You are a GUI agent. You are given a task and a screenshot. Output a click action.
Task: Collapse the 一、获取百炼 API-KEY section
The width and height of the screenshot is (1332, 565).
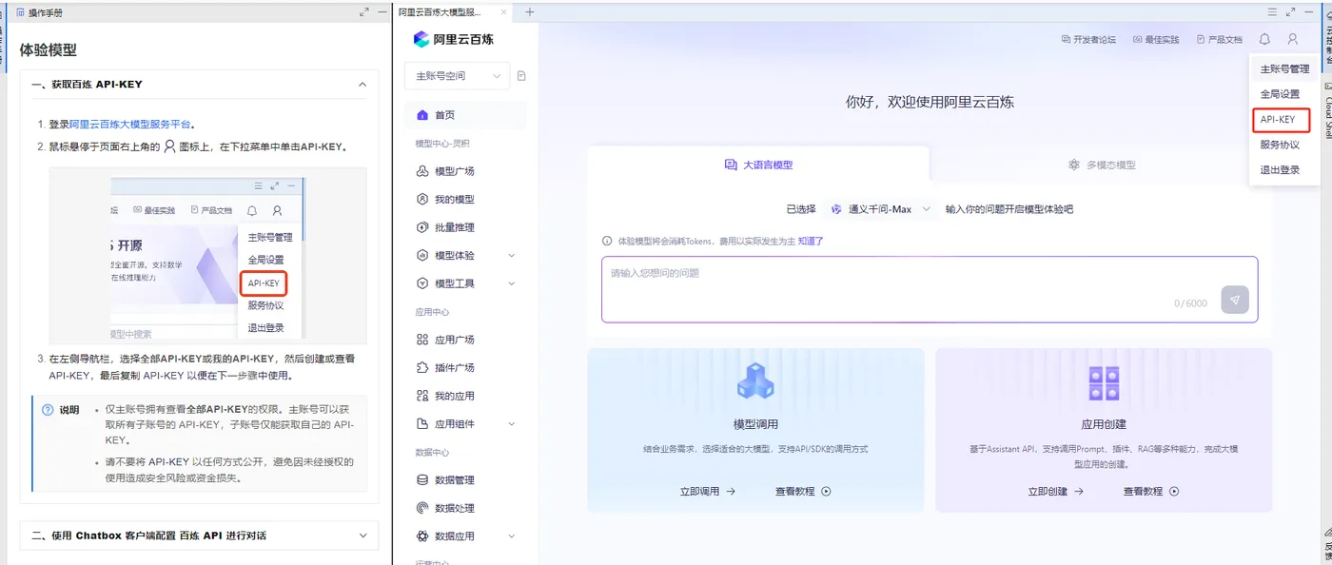pos(362,85)
